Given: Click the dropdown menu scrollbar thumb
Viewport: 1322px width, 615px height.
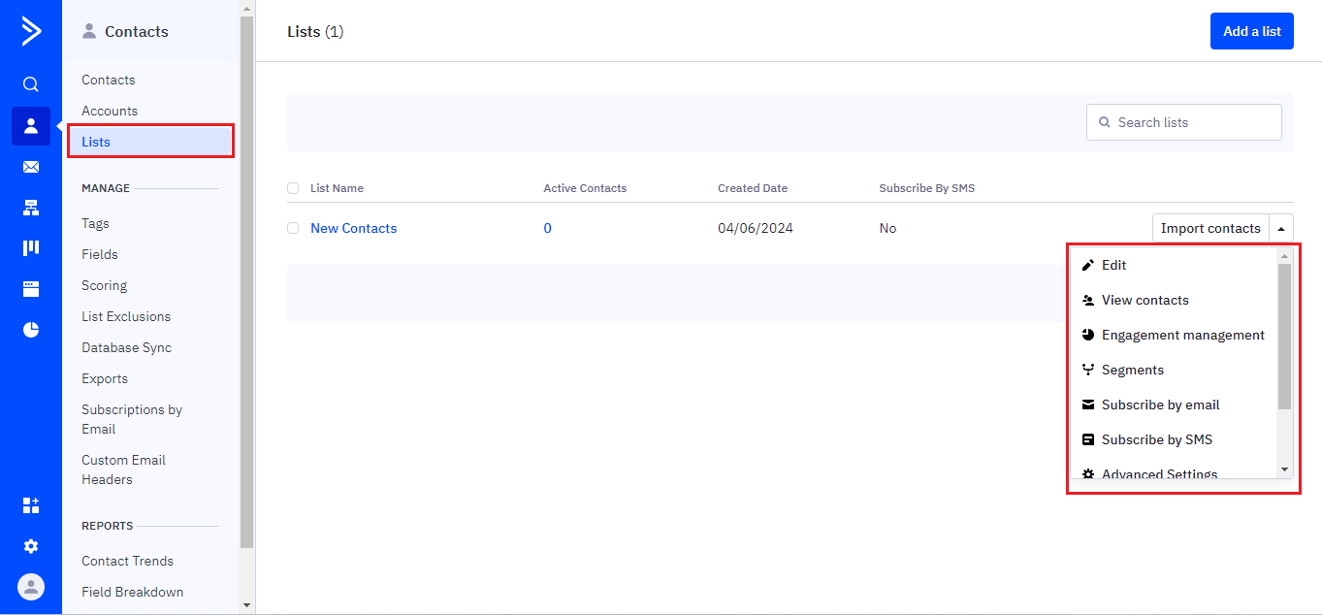Looking at the screenshot, I should (1284, 336).
